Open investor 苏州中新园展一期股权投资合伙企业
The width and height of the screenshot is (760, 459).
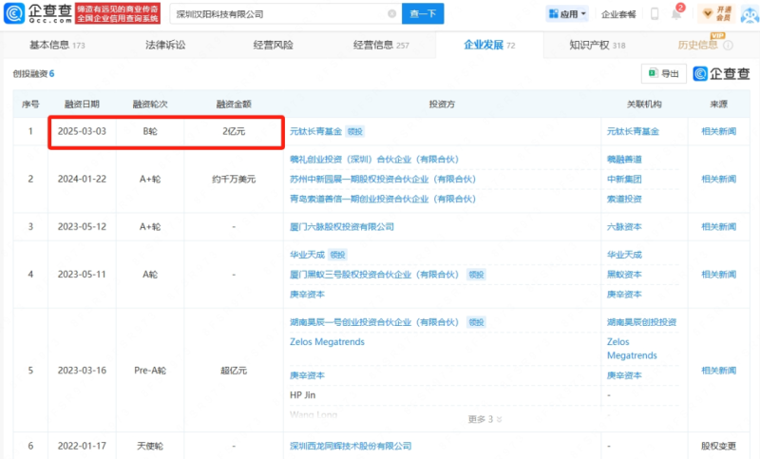tap(383, 179)
